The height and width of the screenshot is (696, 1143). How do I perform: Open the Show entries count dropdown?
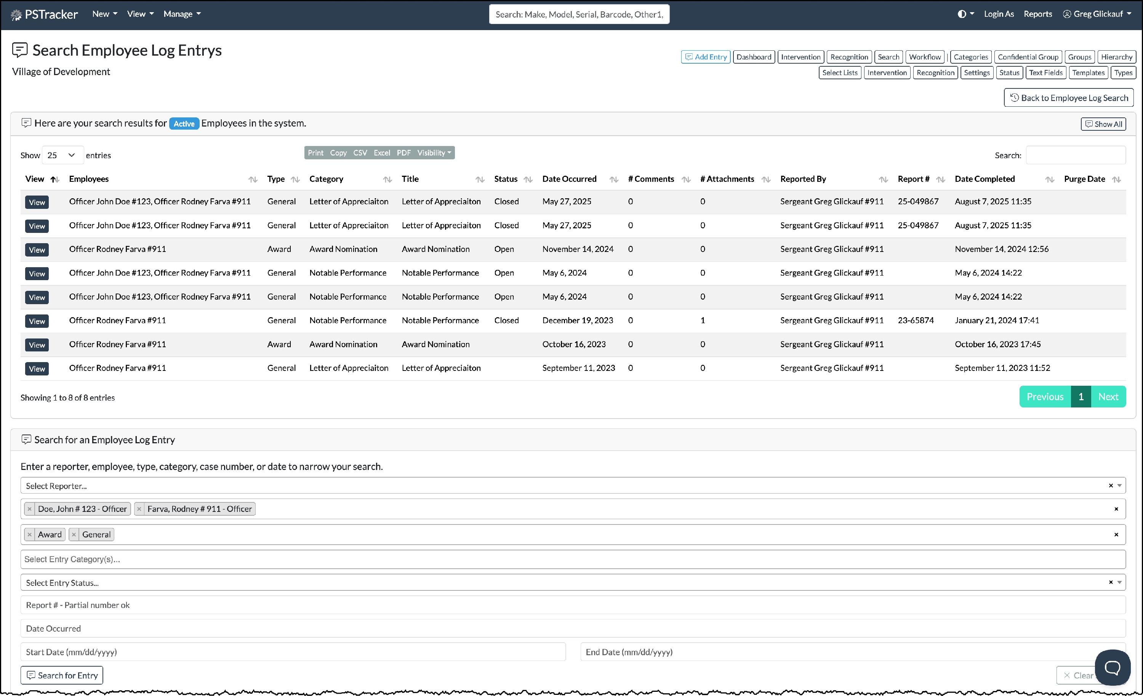[x=62, y=155]
